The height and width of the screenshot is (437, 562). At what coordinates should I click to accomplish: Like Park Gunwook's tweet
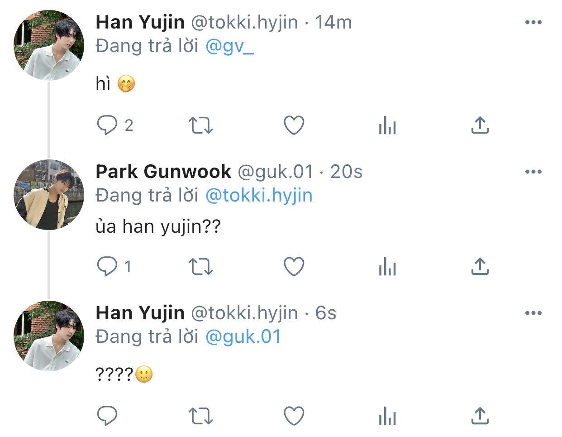tap(294, 266)
